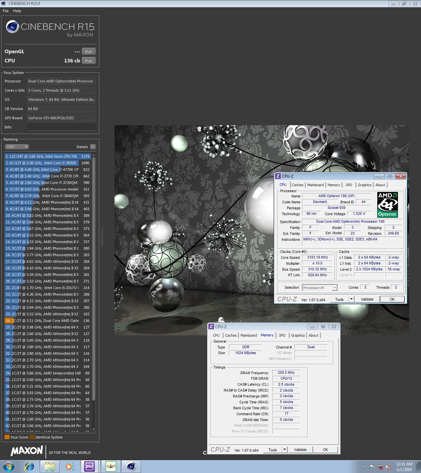Click the DRAM Frequency 258.5 MHz value
This screenshot has width=421, height=473.
(286, 372)
